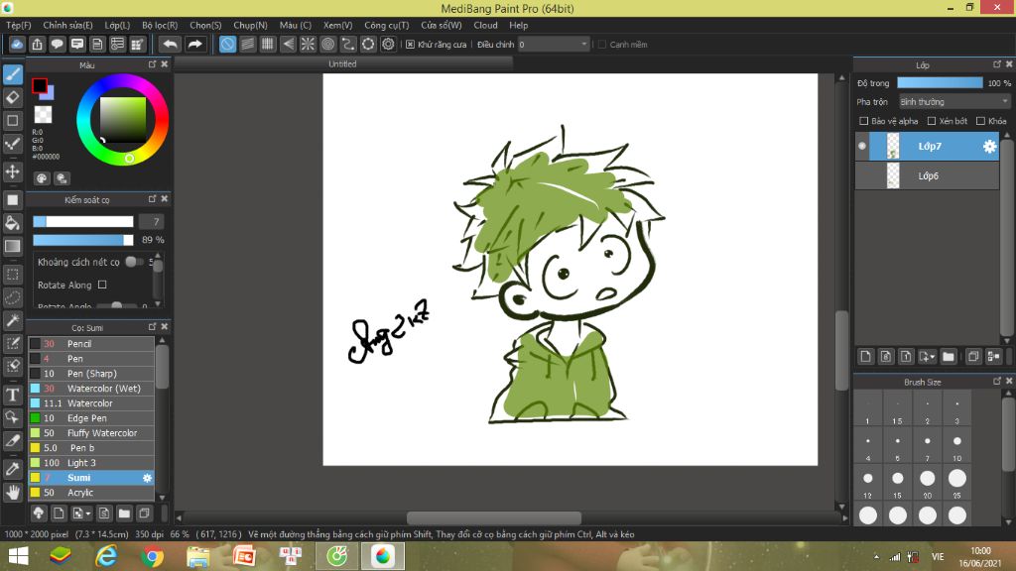Screen dimensions: 1016x571
Task: Open the Pha trộn blend mode dropdown
Action: [x=953, y=102]
